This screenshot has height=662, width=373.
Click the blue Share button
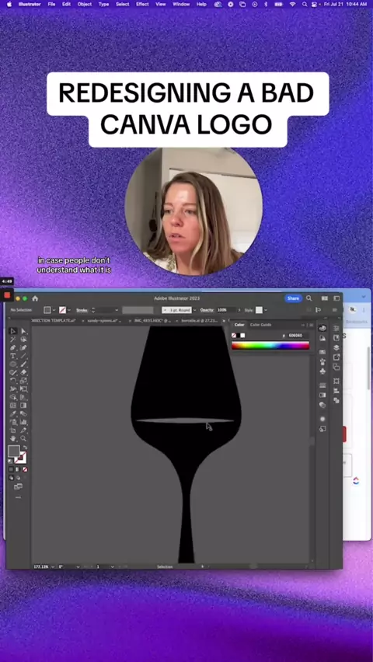click(x=293, y=298)
